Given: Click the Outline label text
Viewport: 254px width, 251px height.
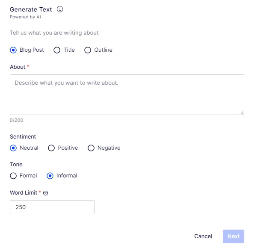Looking at the screenshot, I should (103, 50).
